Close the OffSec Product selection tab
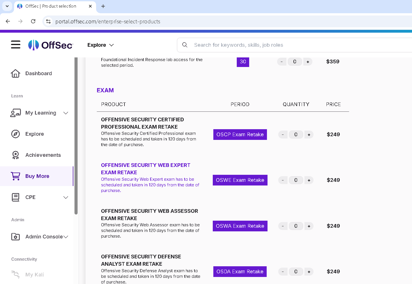The height and width of the screenshot is (284, 412). click(90, 6)
